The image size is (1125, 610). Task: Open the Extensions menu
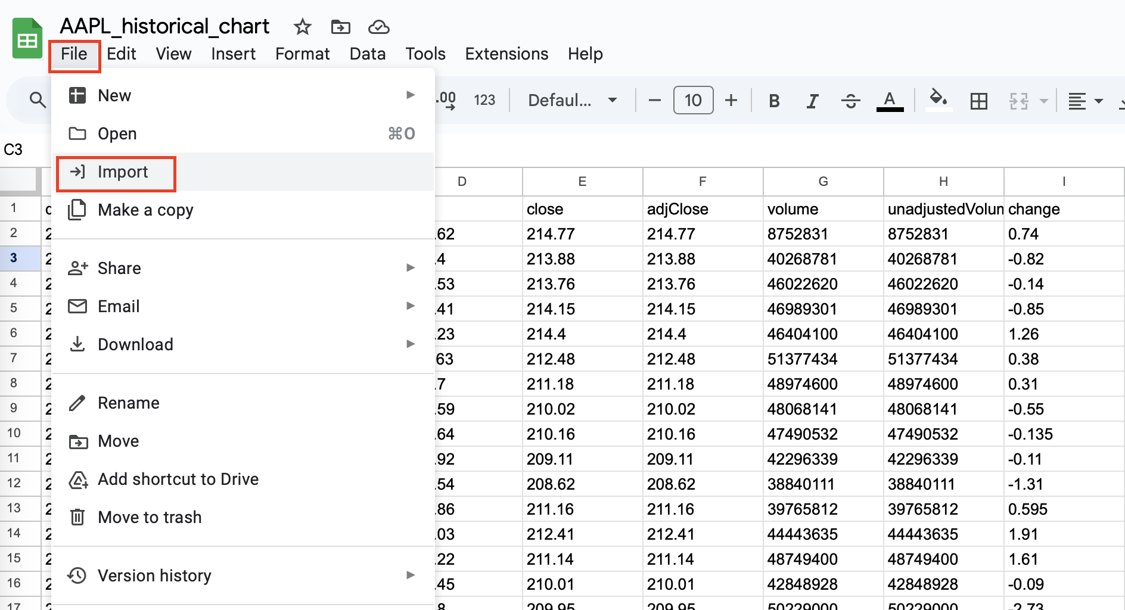point(506,54)
